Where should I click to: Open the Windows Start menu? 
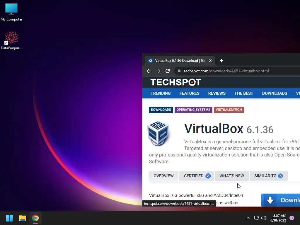9,218
